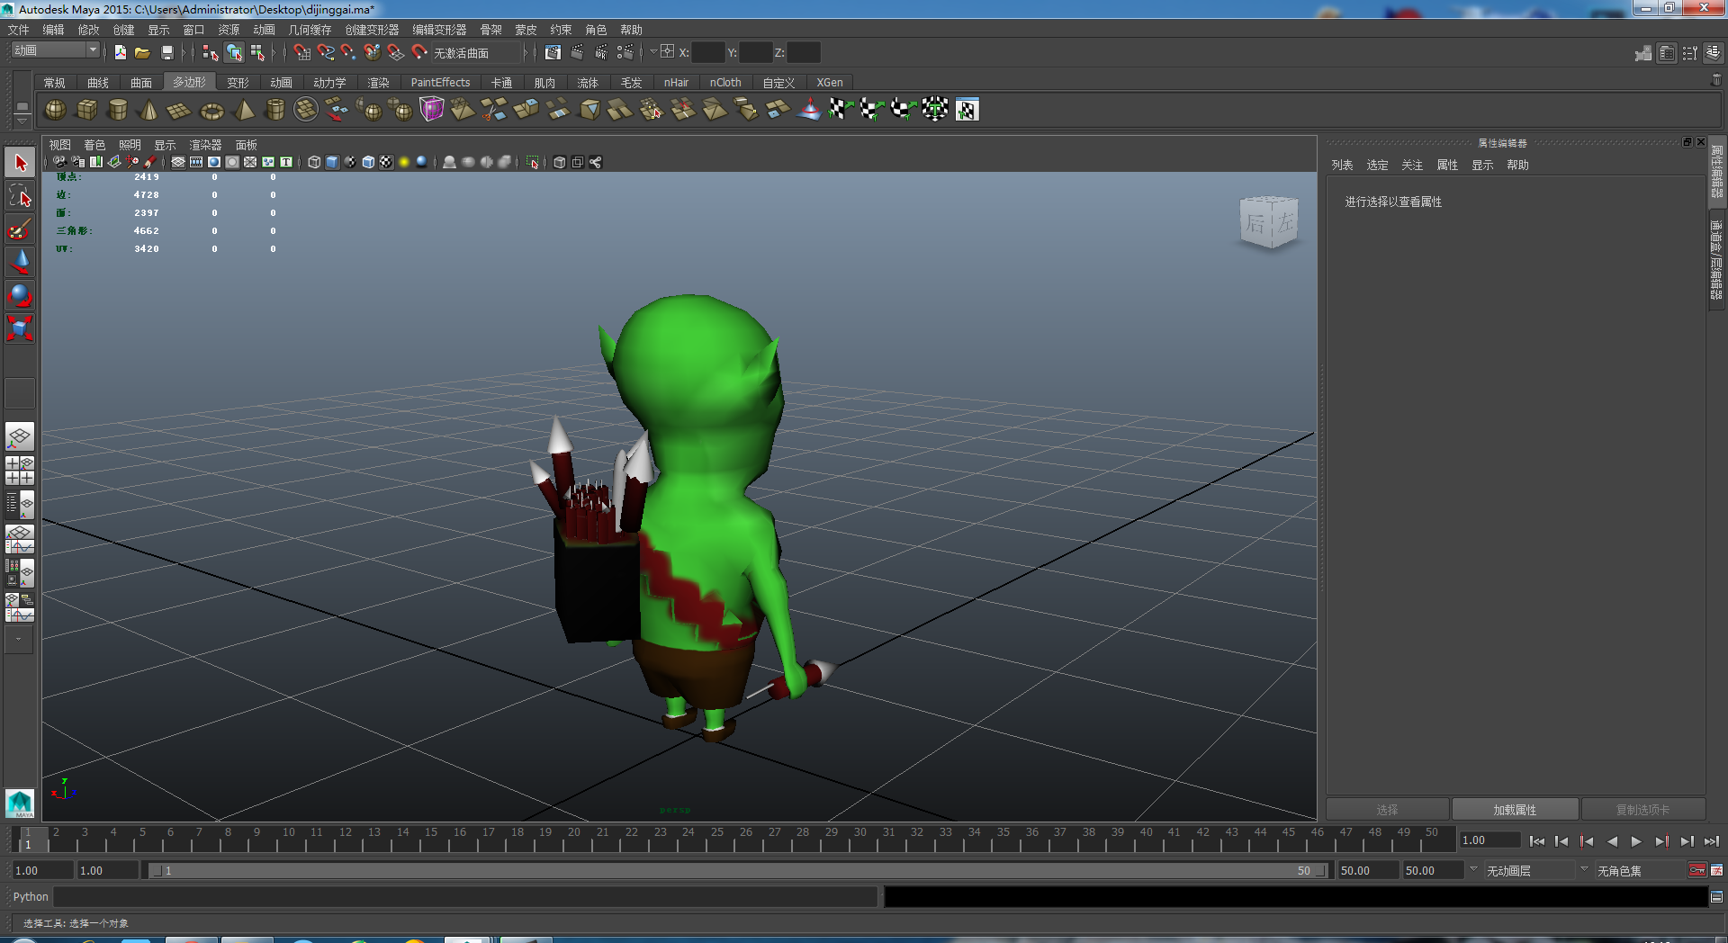This screenshot has width=1728, height=943.
Task: Open input box mode dropdown arrow near X field
Action: [654, 52]
